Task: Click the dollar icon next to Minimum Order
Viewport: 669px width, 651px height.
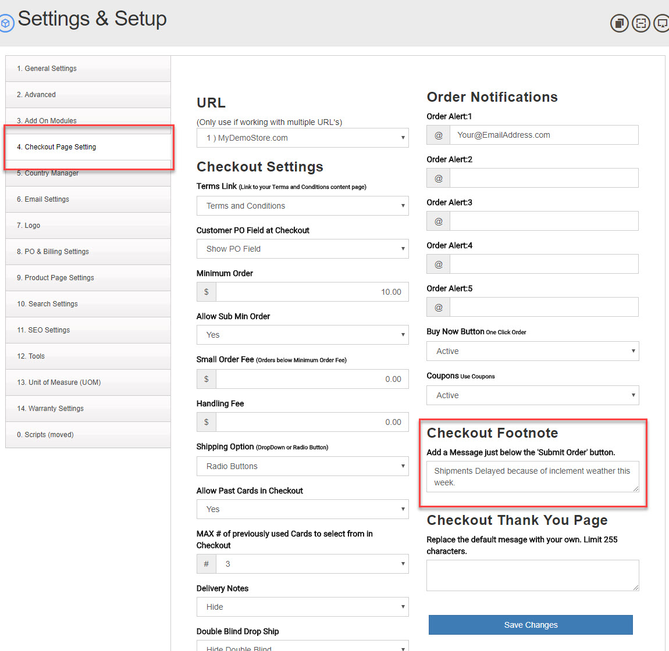Action: coord(207,292)
